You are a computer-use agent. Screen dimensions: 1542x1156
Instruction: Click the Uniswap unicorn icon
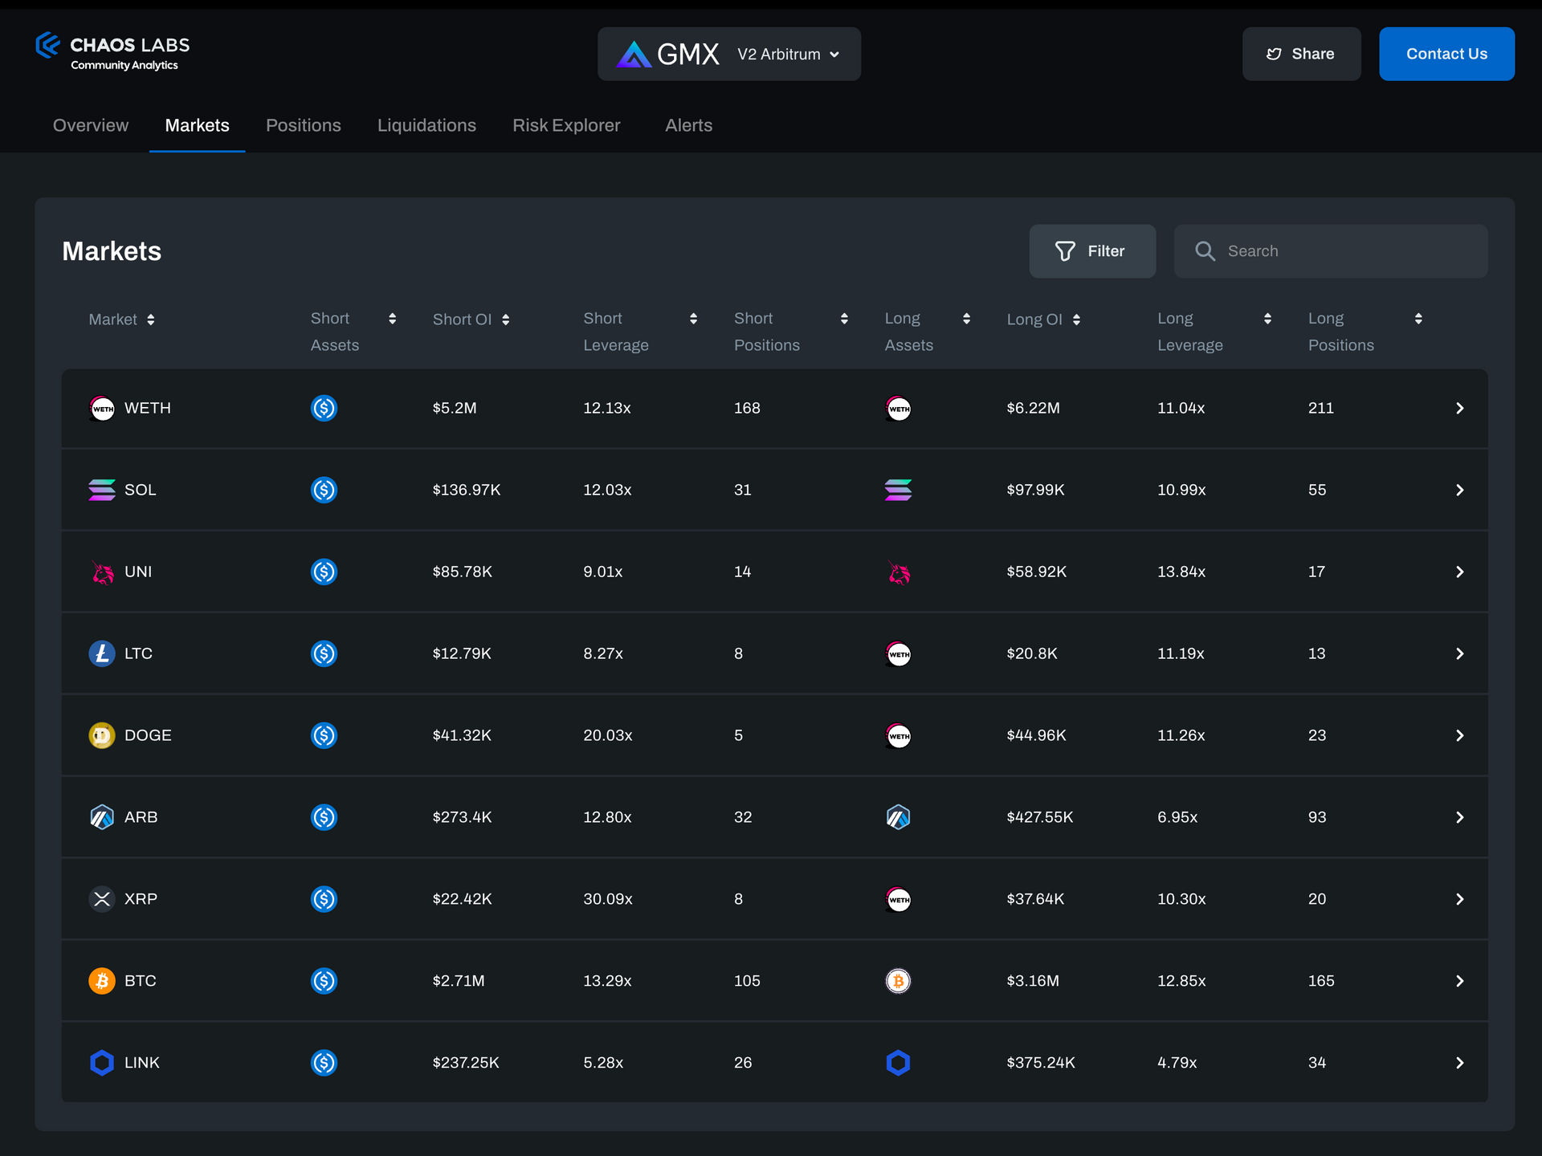coord(101,572)
